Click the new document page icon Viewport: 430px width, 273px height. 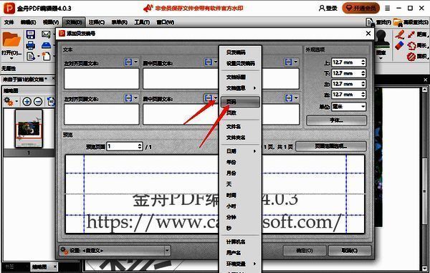click(x=47, y=56)
